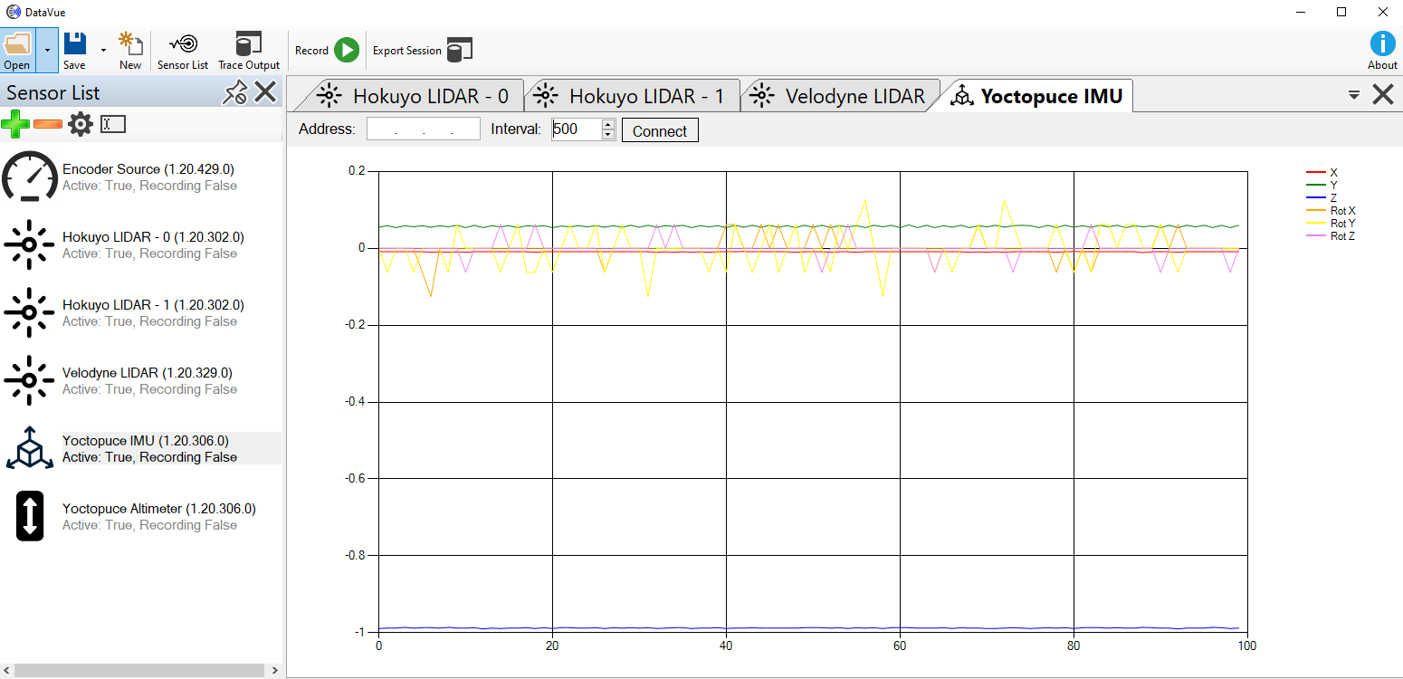The image size is (1403, 679).
Task: Expand the Save button dropdown arrow
Action: [x=102, y=50]
